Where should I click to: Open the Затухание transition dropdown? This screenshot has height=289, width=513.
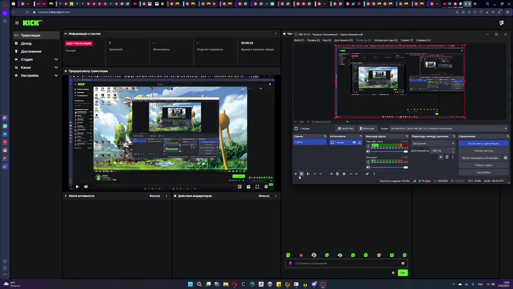(433, 143)
